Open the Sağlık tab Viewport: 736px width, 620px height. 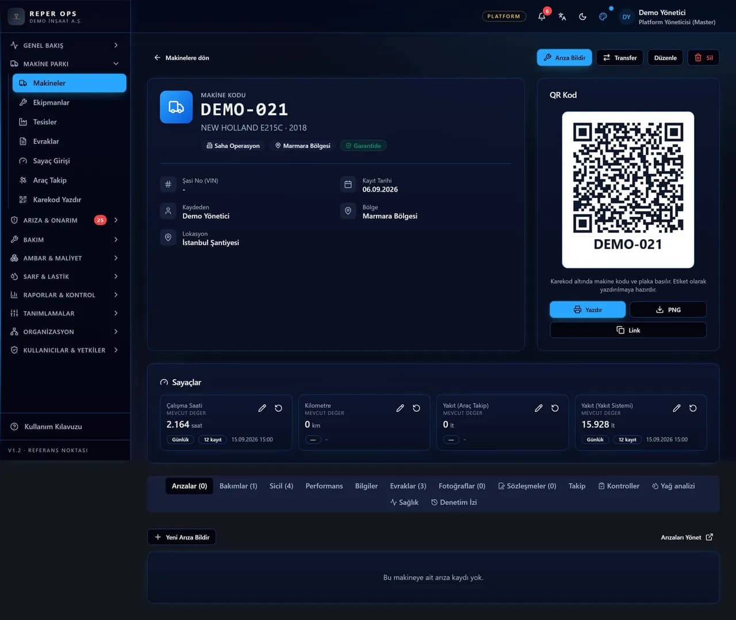click(x=404, y=502)
